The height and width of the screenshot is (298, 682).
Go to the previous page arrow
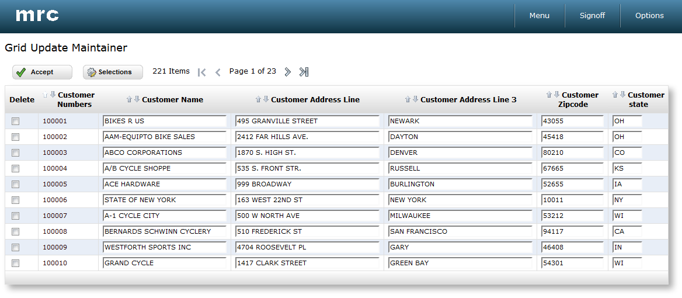(x=218, y=72)
